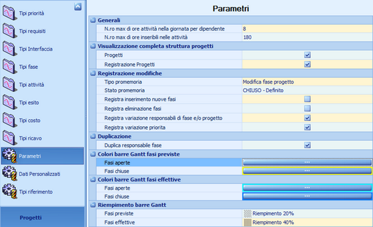The image size is (373, 227).
Task: Pick color for effettive Fasi chiuse
Action: [x=307, y=197]
